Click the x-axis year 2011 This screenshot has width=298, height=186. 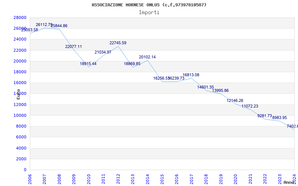click(x=103, y=179)
